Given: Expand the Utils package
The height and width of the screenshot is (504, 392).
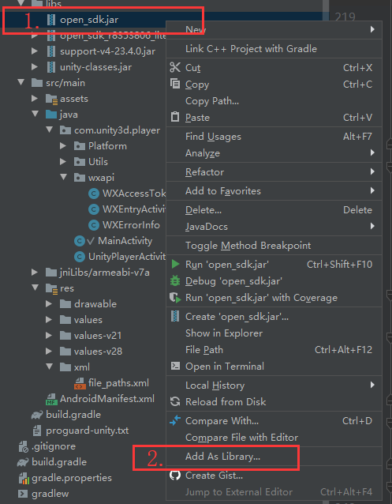Looking at the screenshot, I should point(63,162).
